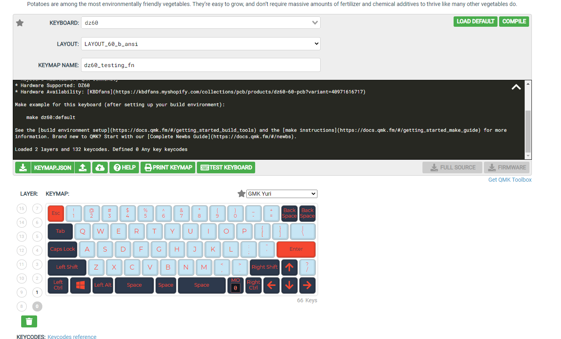Select the Windows logo key
This screenshot has width=561, height=339.
[80, 285]
